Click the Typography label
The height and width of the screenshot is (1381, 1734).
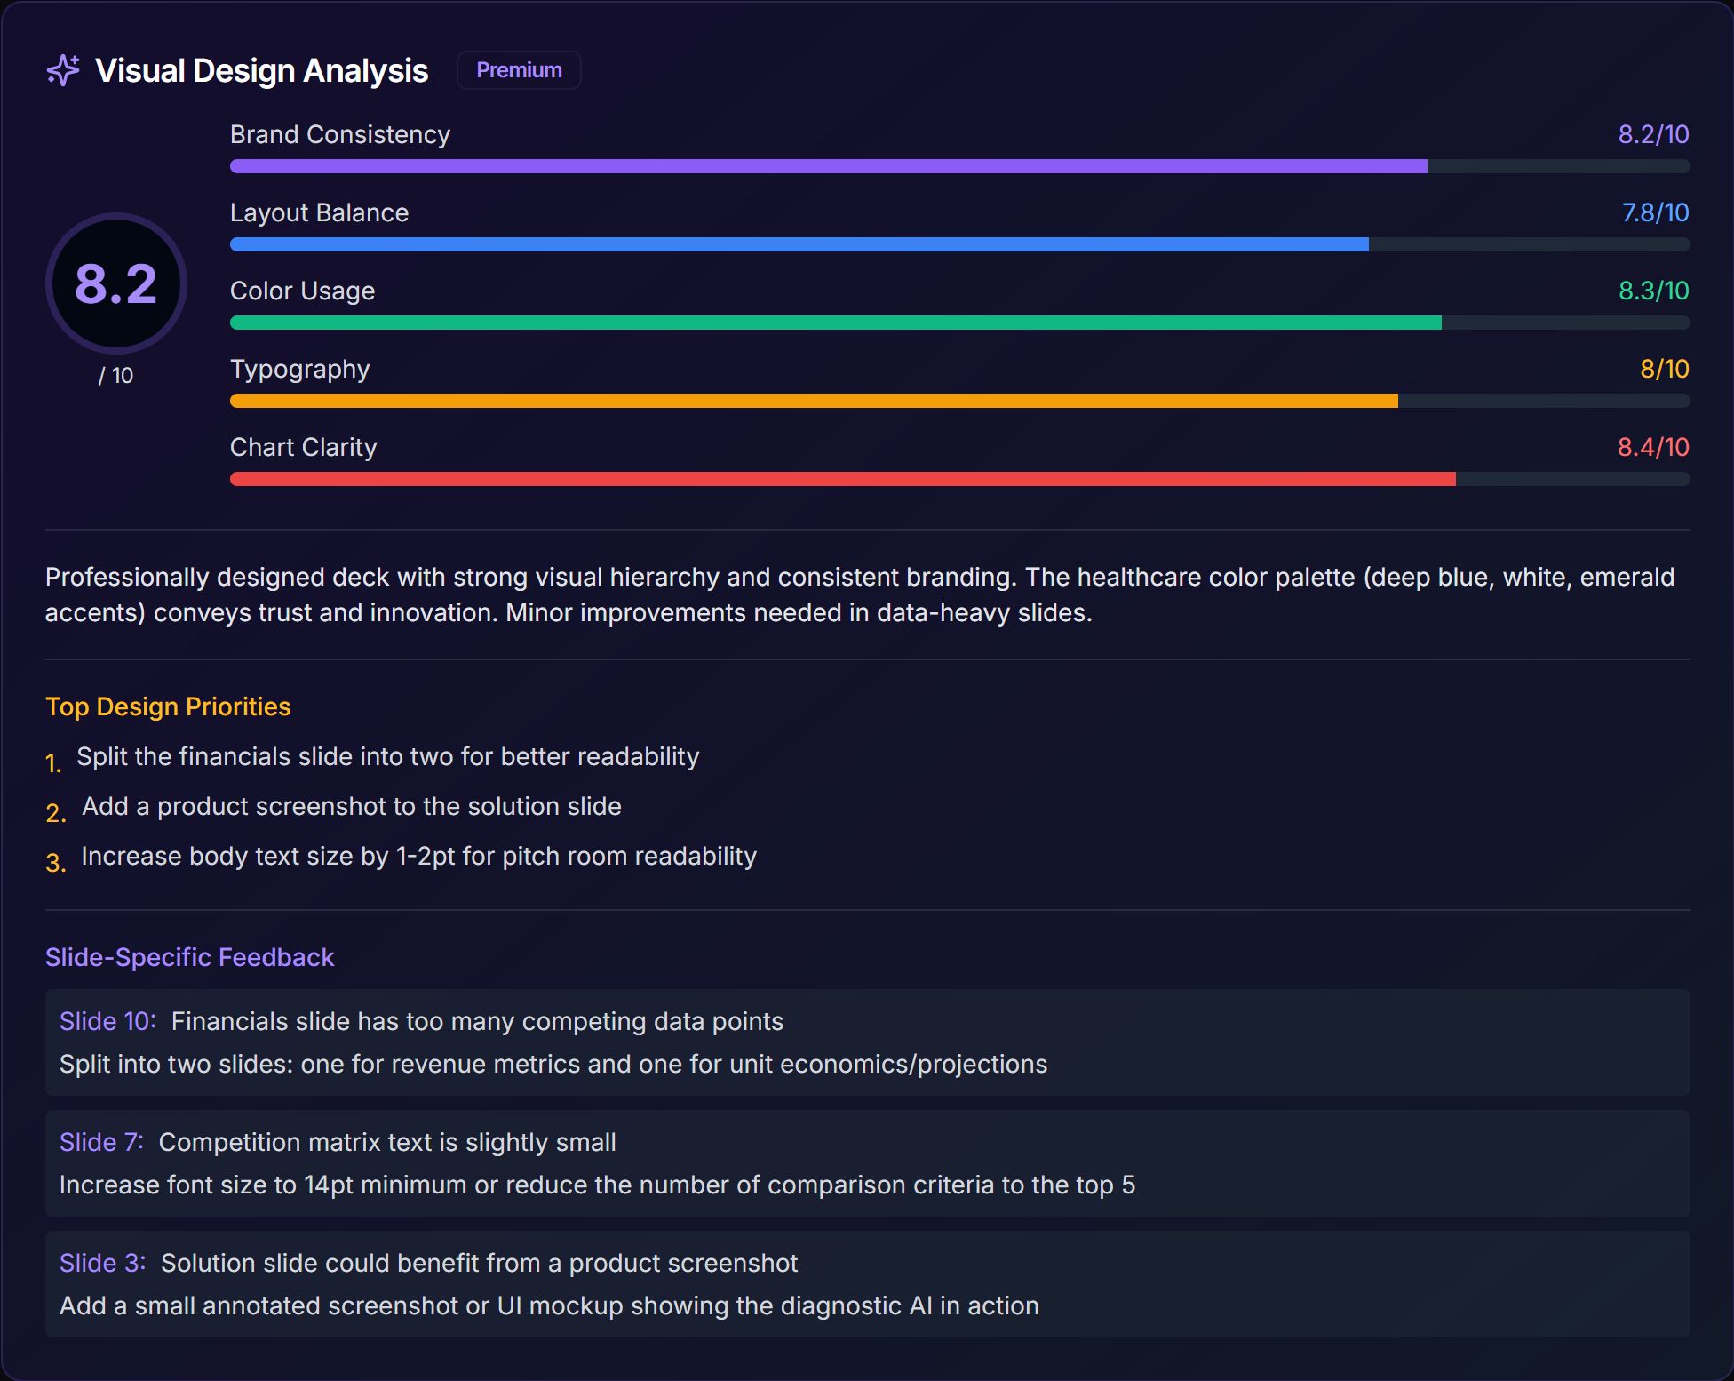click(299, 369)
